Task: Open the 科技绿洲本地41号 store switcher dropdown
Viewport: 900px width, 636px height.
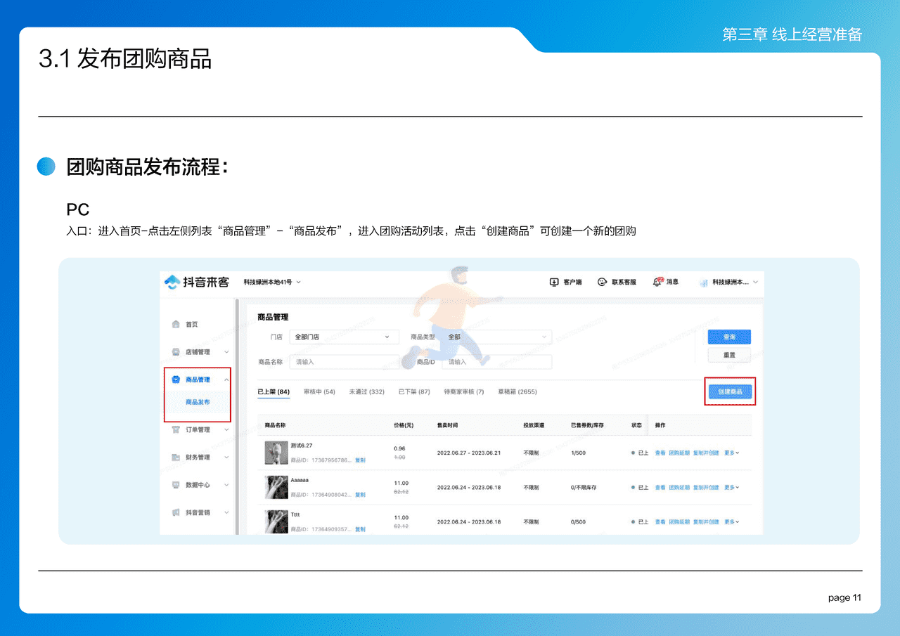Action: 272,282
